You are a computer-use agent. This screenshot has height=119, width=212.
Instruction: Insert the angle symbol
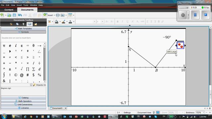pos(39,52)
